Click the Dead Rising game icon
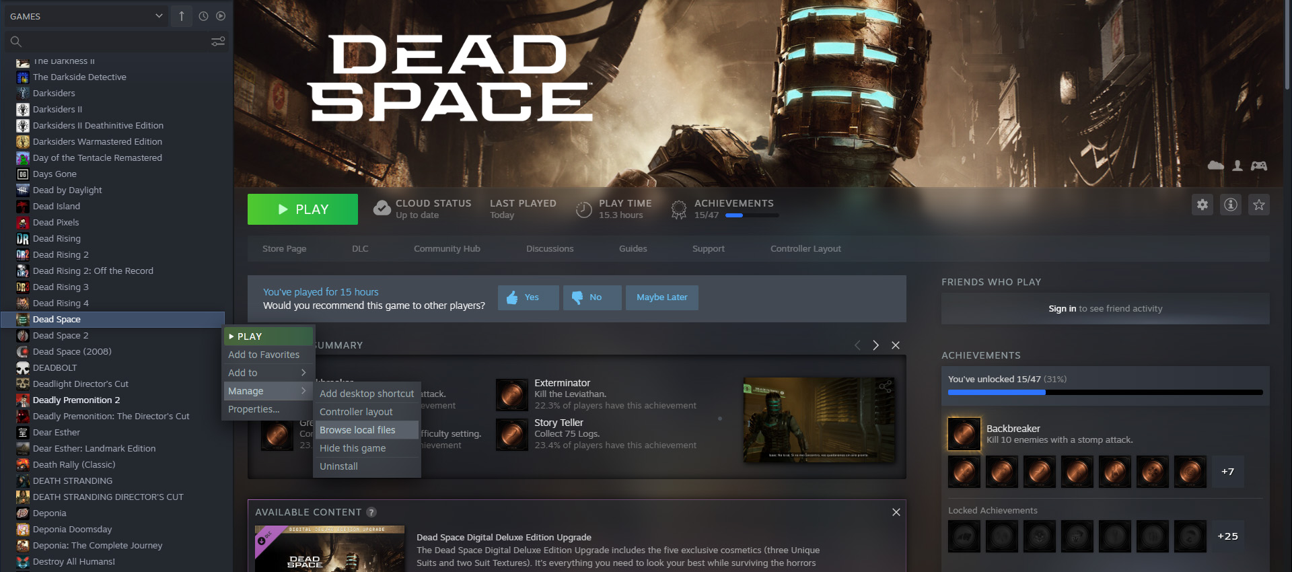 (x=23, y=239)
